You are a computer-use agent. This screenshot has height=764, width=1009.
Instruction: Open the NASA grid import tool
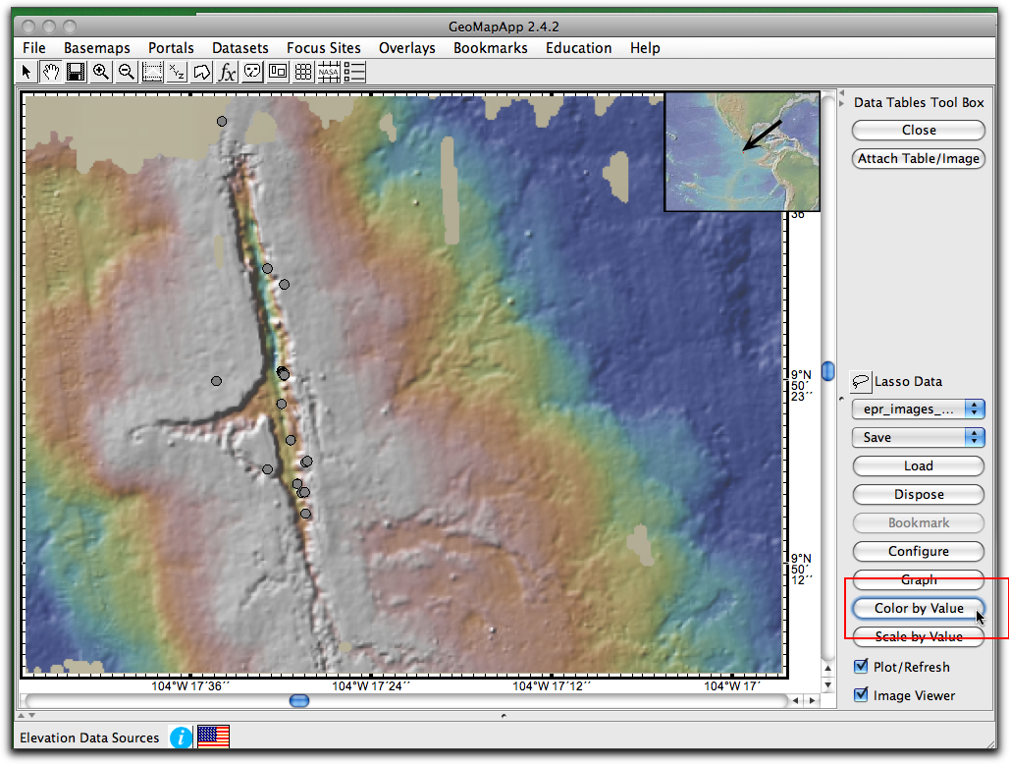point(328,71)
